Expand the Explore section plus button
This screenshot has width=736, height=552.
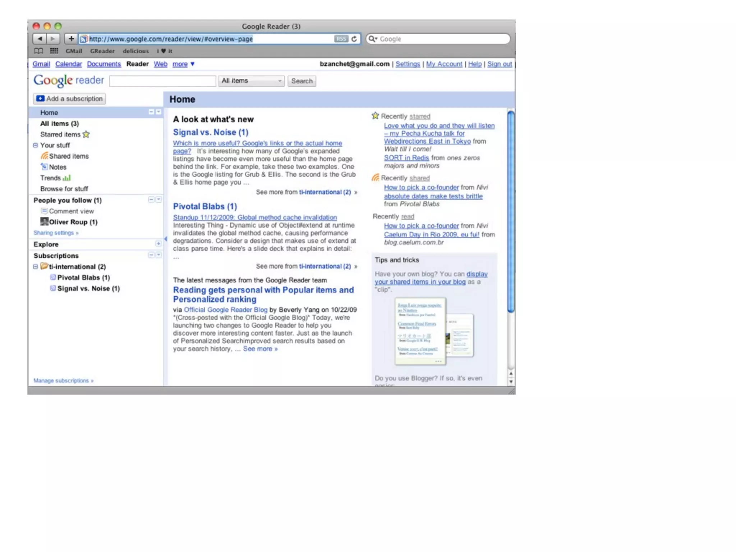158,244
